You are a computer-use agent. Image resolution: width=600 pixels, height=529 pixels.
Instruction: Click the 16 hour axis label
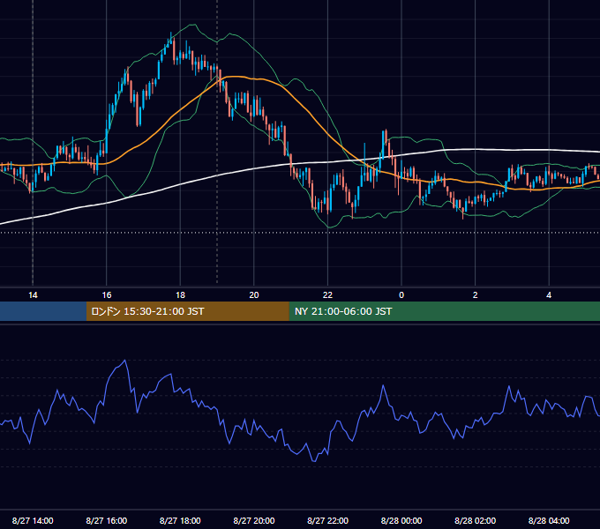(107, 295)
